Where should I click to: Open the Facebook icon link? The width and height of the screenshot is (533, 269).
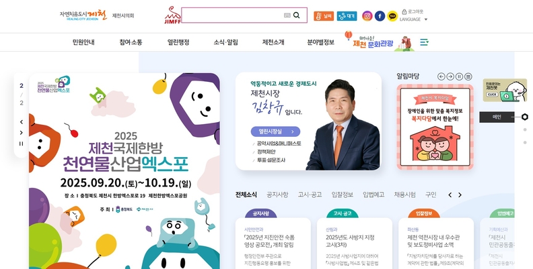380,16
